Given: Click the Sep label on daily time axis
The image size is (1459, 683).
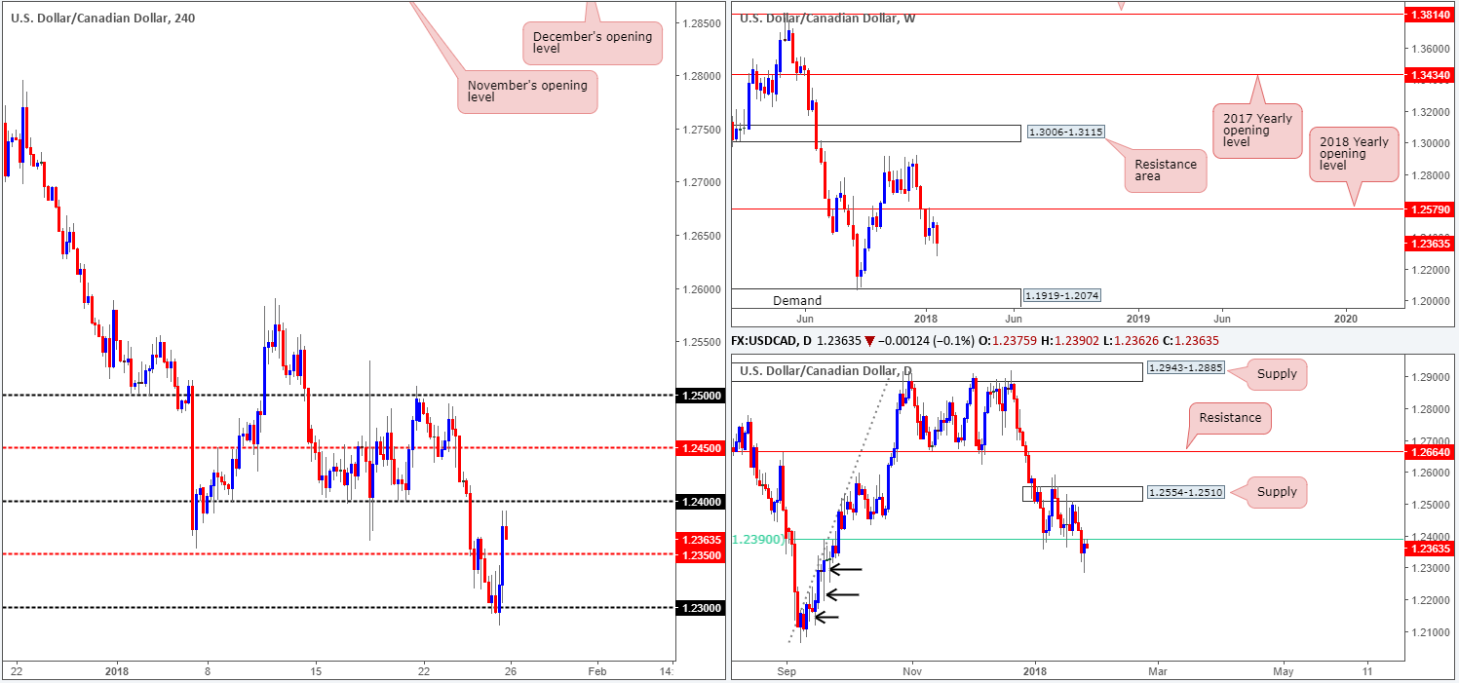Looking at the screenshot, I should pyautogui.click(x=787, y=671).
